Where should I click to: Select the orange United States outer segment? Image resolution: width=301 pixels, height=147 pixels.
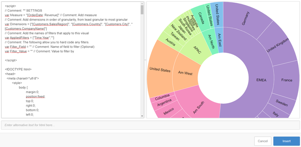pyautogui.click(x=160, y=69)
